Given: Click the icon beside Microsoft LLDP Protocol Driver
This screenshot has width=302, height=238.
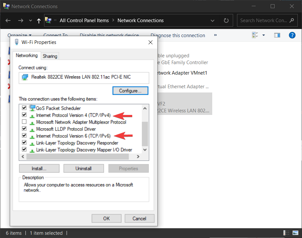Looking at the screenshot, I should pos(32,130).
